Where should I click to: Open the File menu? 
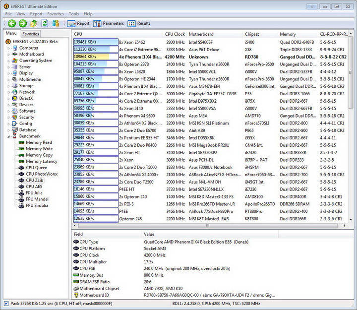click(8, 14)
